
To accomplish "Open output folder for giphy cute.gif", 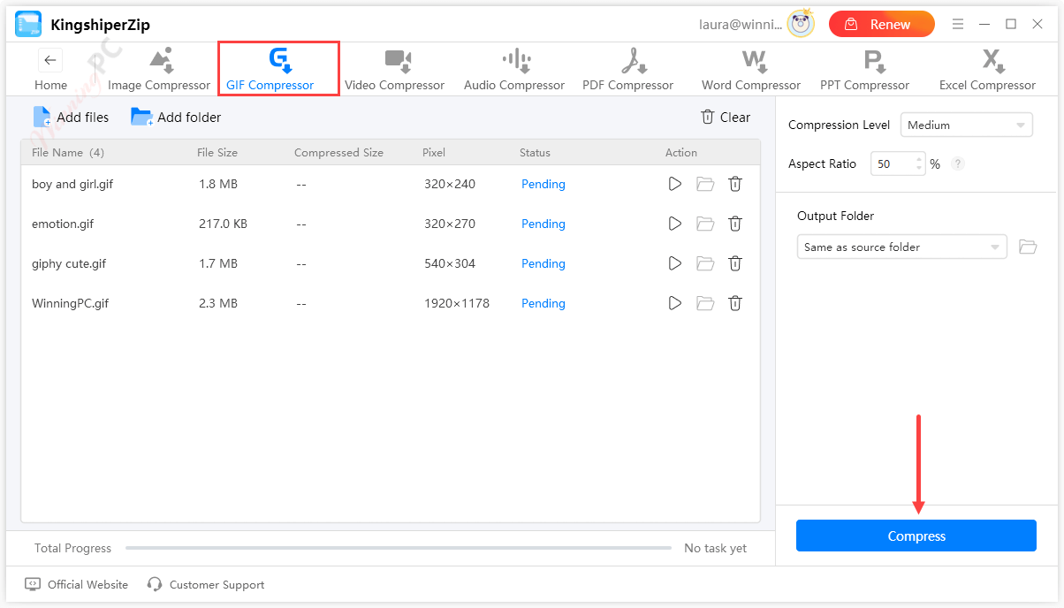I will pyautogui.click(x=705, y=263).
